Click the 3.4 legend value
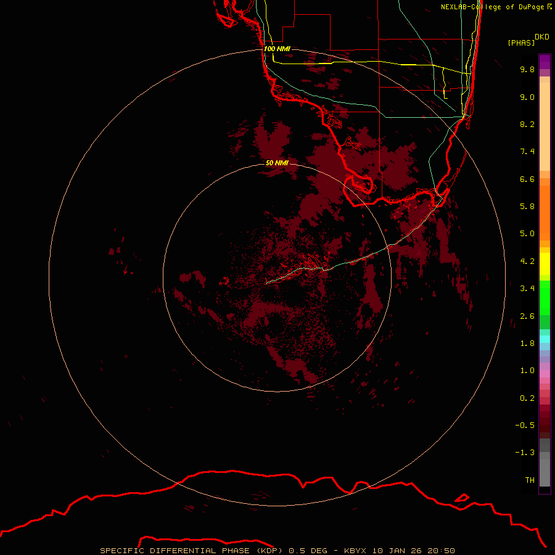Image resolution: width=555 pixels, height=555 pixels. (527, 289)
